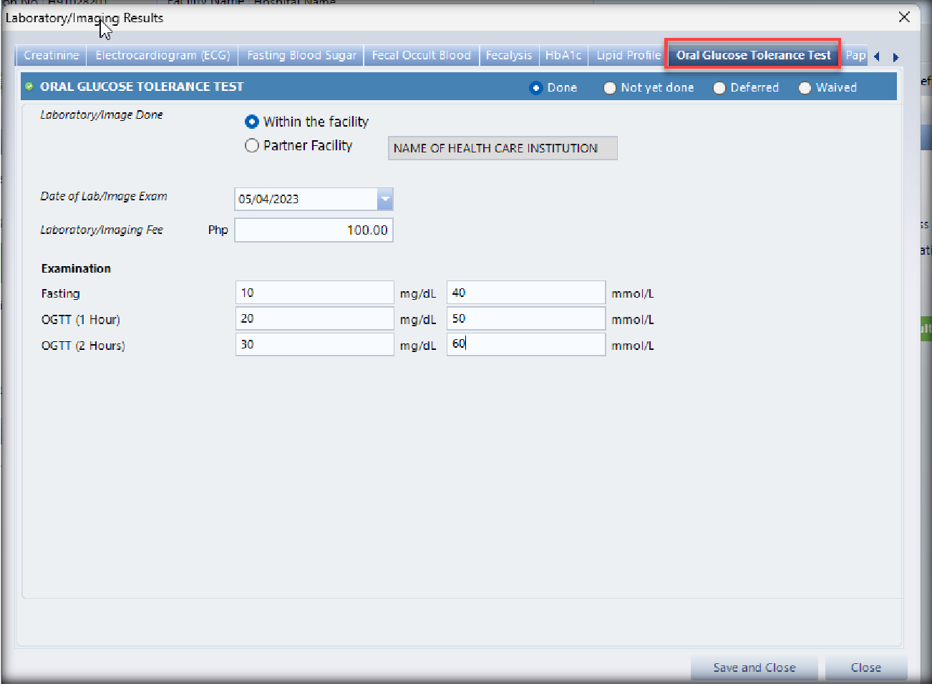The image size is (932, 684).
Task: Select the Done status radio button
Action: 535,88
